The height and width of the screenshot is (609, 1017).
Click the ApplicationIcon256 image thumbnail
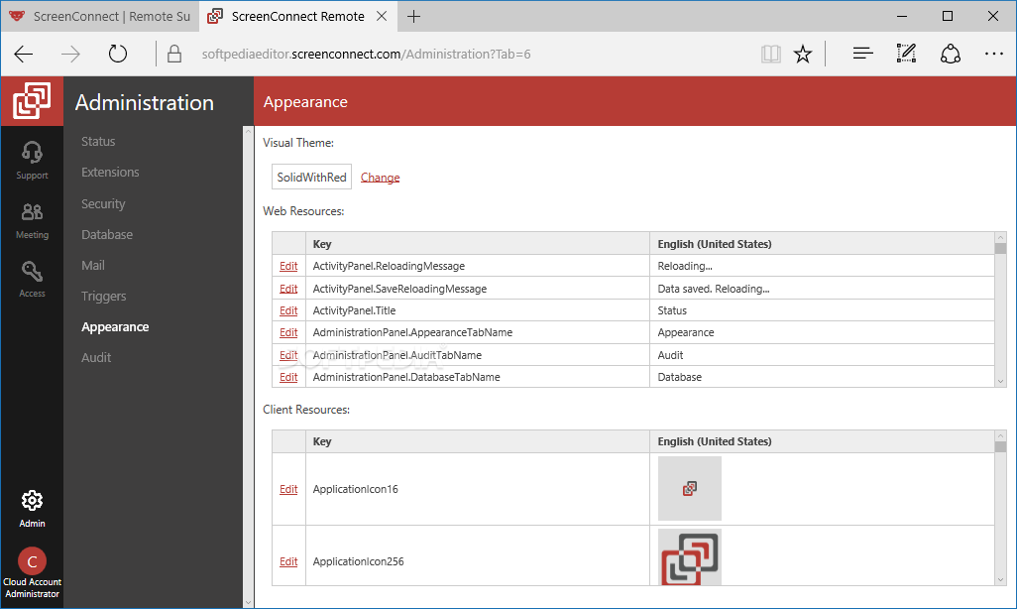point(690,557)
